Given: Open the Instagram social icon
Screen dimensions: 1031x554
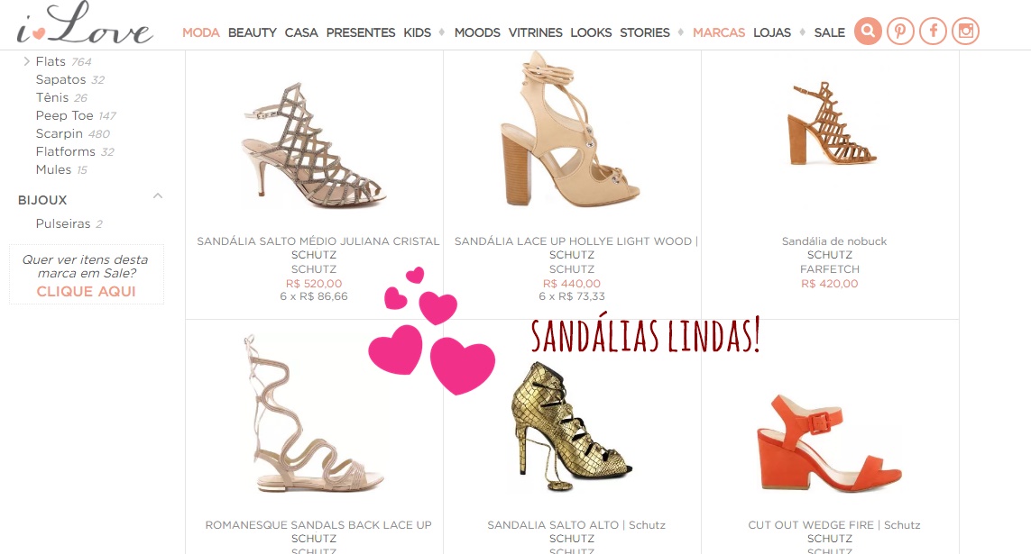Looking at the screenshot, I should pyautogui.click(x=965, y=31).
